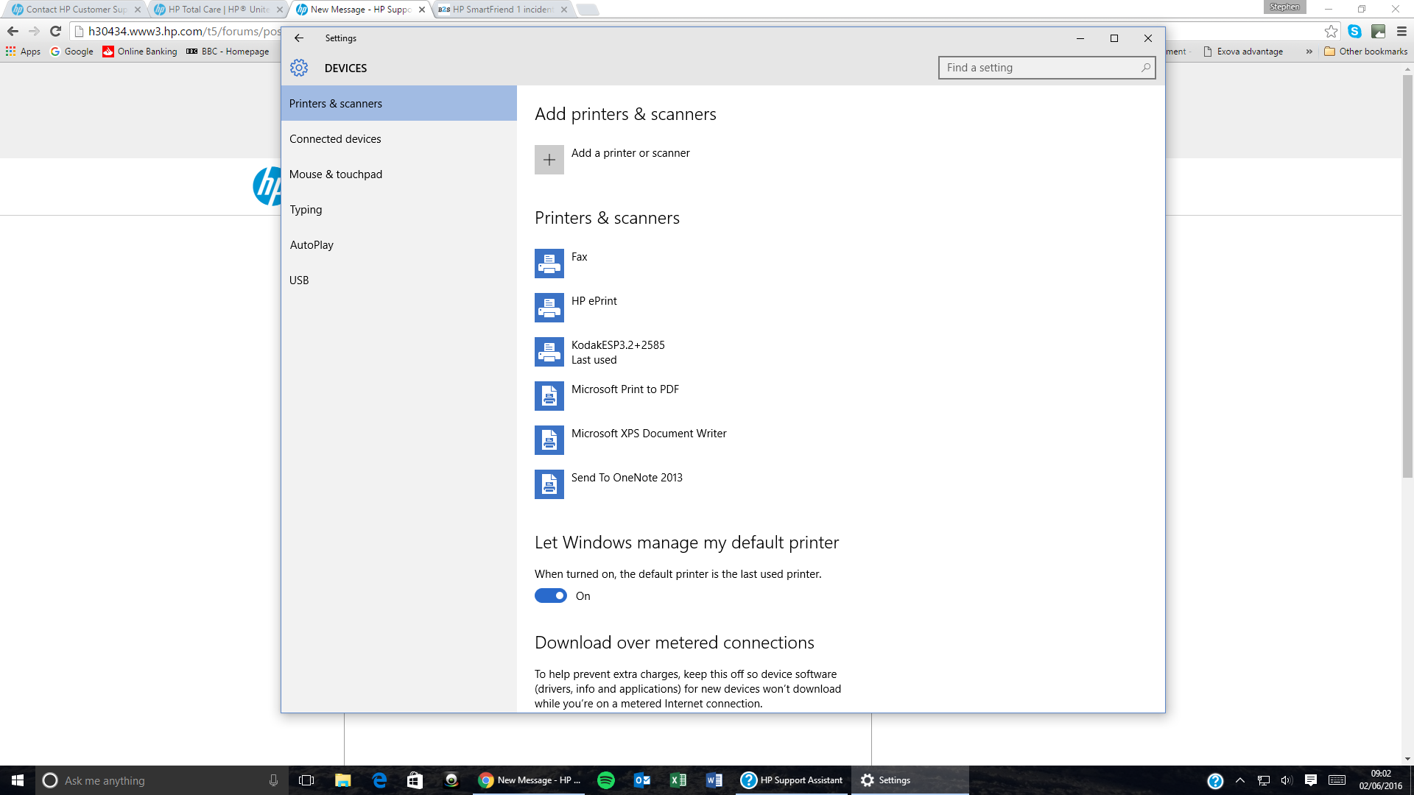Reload the page in Chrome
1414x795 pixels.
coord(55,31)
